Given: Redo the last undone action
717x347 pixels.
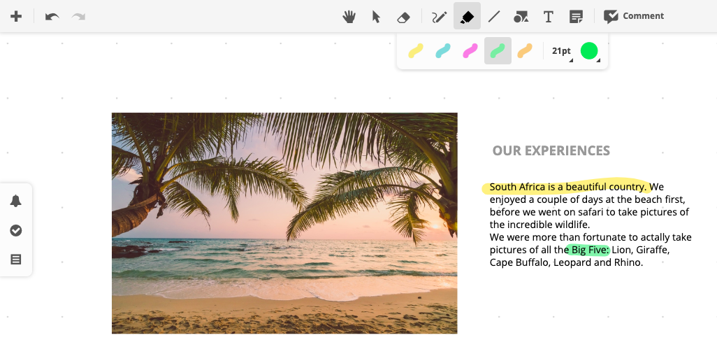Looking at the screenshot, I should click(79, 17).
